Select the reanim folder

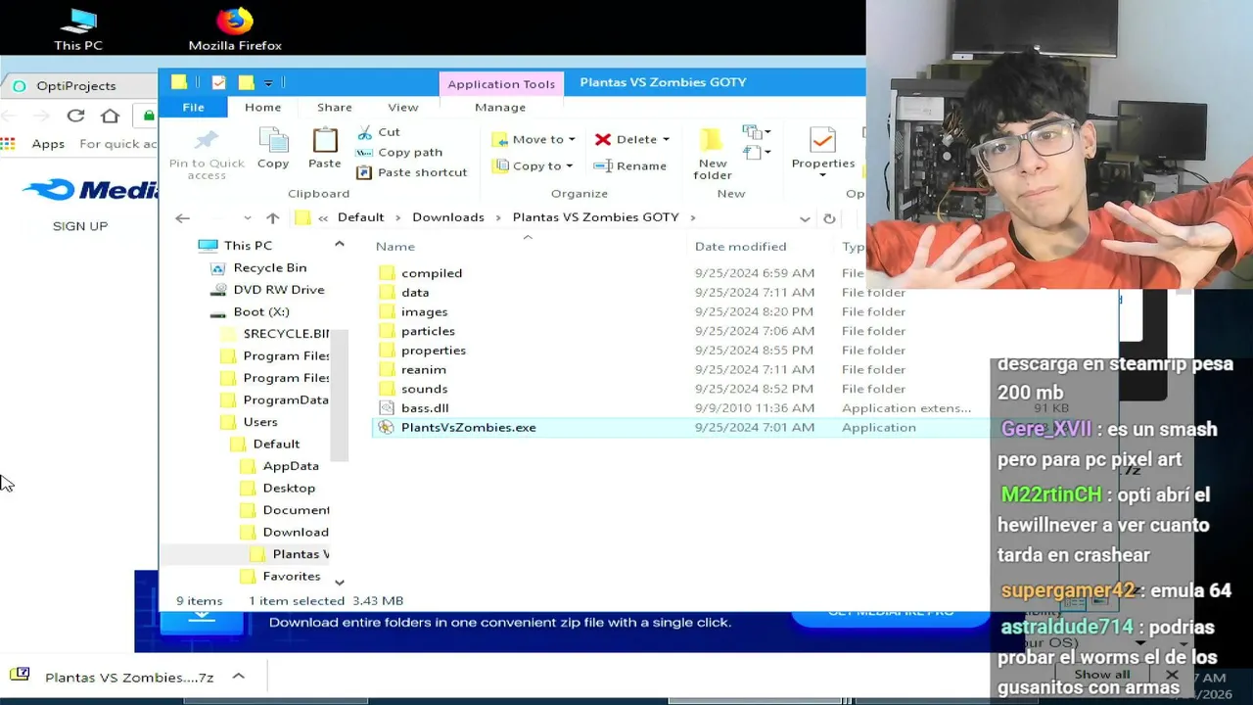pyautogui.click(x=413, y=370)
